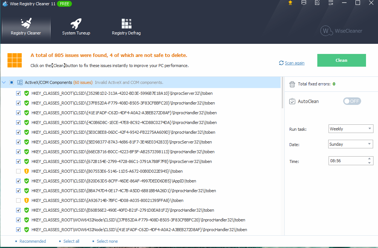Click the Select none link
The image size is (378, 248).
click(x=107, y=241)
